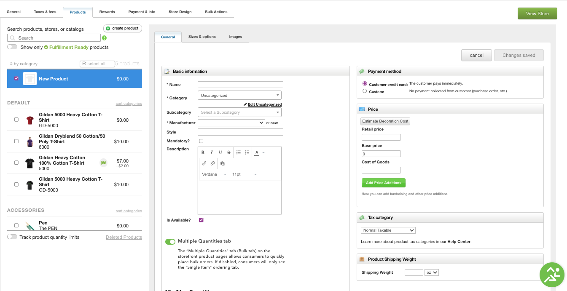Uncheck the New Product checkbox
Screen dimensions: 567x291
click(16, 79)
